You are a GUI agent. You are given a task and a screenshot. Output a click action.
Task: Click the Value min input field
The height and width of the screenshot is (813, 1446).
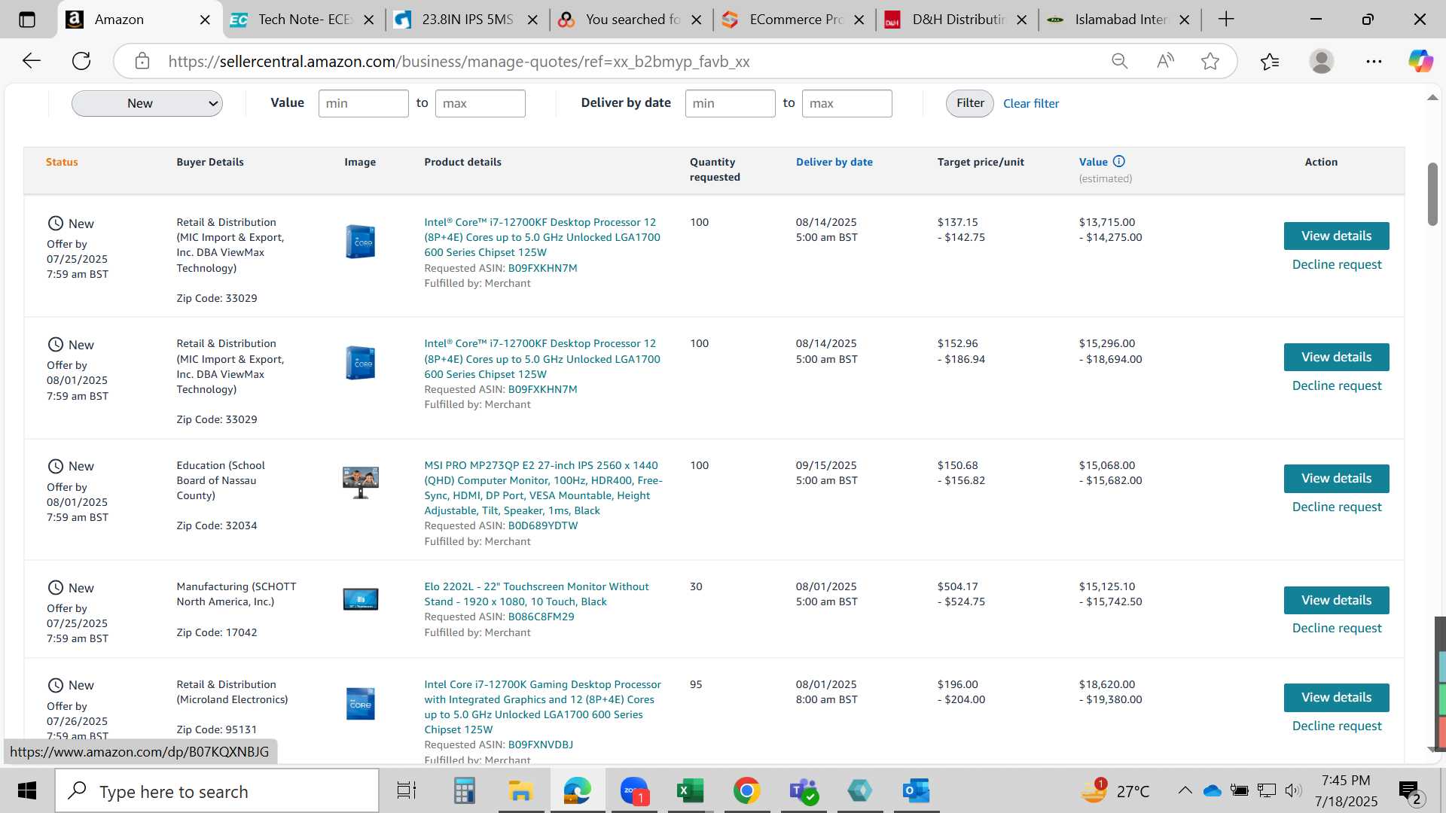(363, 103)
